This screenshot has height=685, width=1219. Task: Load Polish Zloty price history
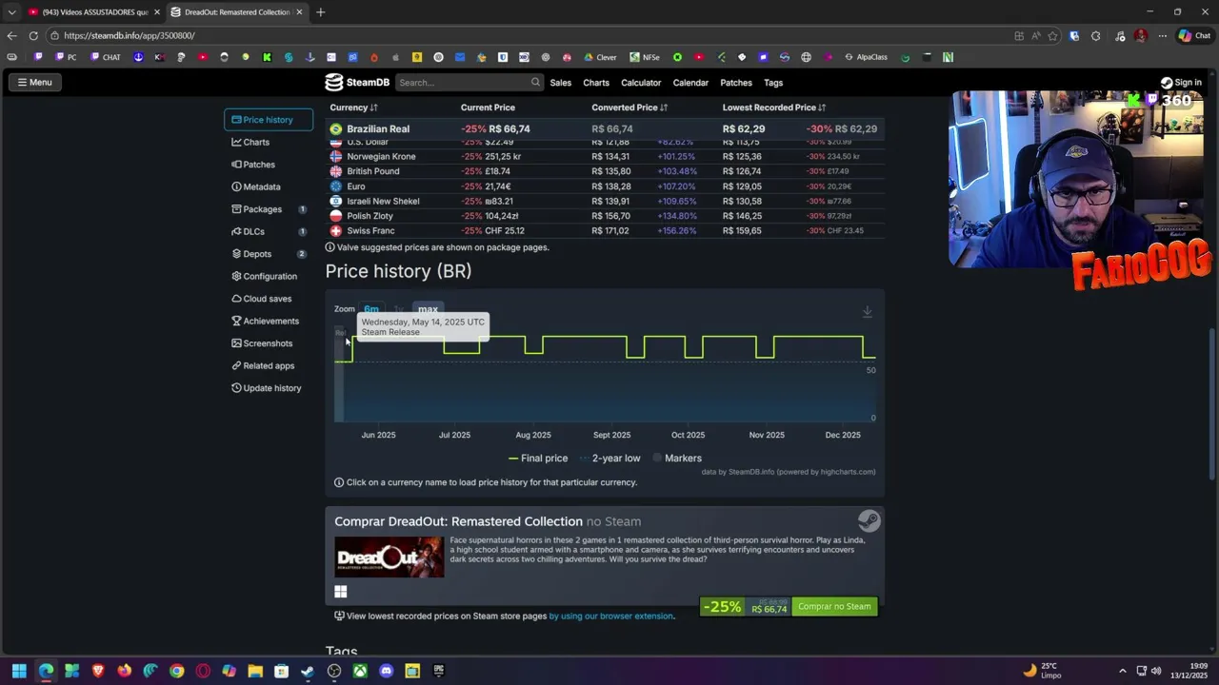(x=370, y=216)
